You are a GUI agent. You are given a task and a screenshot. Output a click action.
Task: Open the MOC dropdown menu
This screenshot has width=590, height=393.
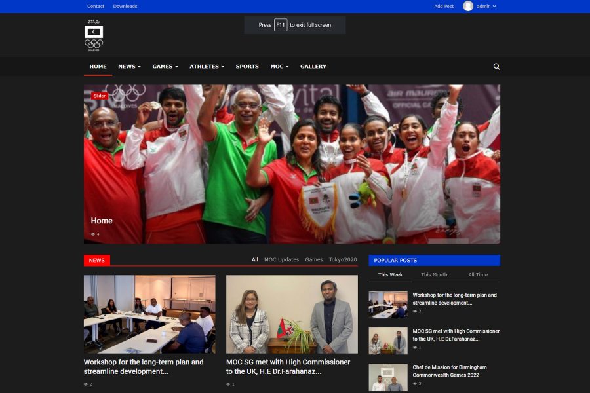pyautogui.click(x=279, y=67)
